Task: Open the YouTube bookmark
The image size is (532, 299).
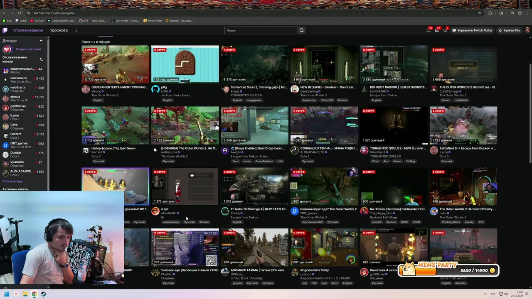Action: [37, 21]
